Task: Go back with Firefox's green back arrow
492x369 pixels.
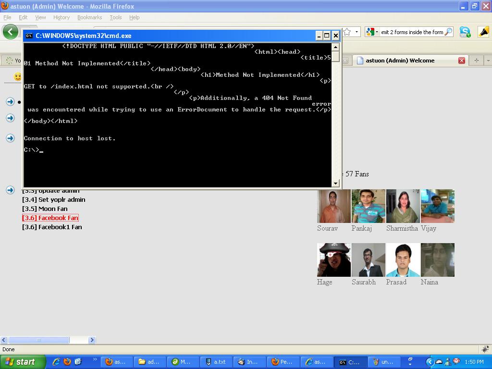Action: (x=11, y=32)
